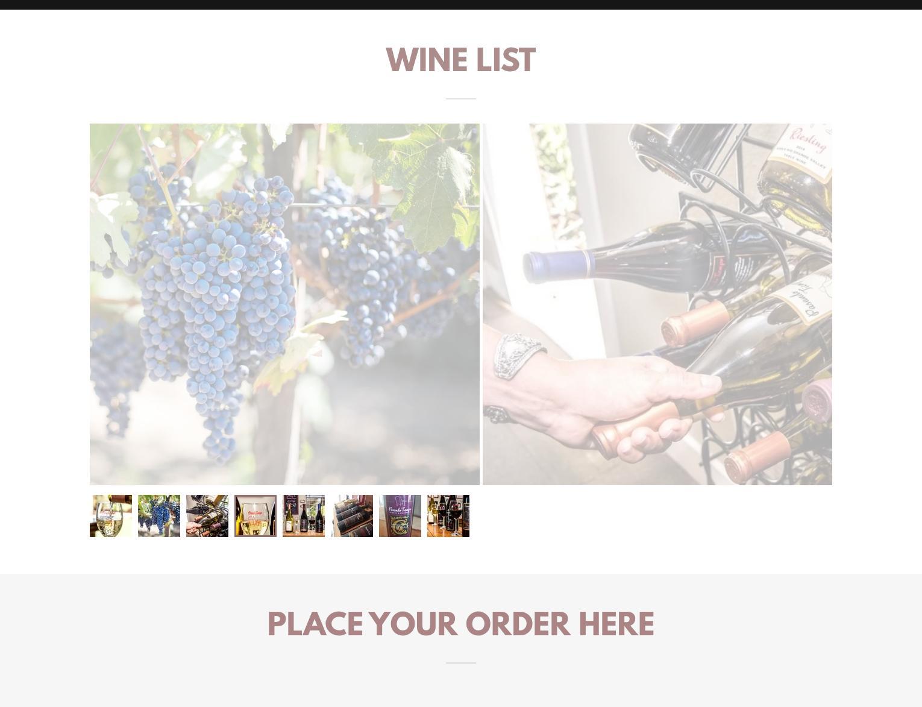Viewport: 922px width, 707px height.
Task: Open the thumbnail of wine being poured into a glass
Action: [x=111, y=516]
